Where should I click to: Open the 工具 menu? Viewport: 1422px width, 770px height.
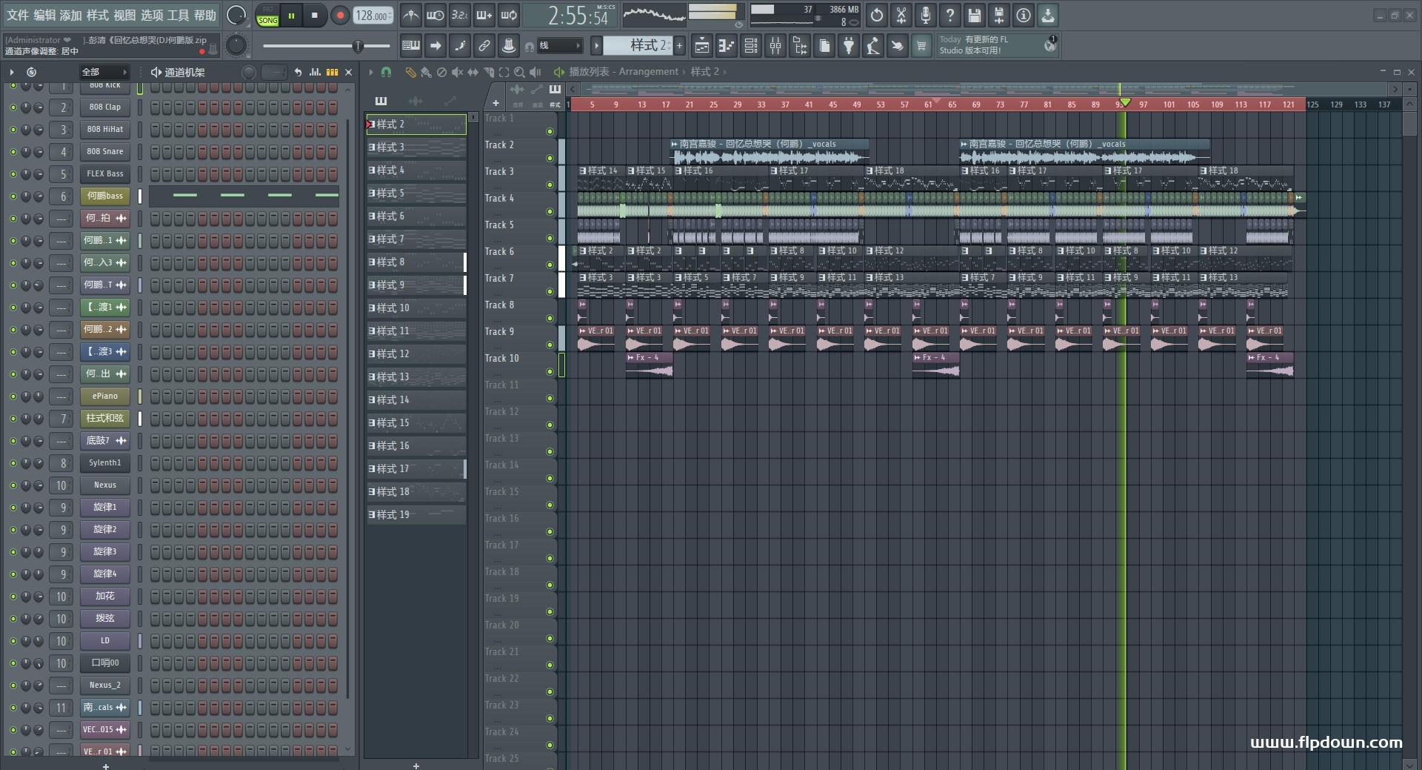tap(178, 15)
